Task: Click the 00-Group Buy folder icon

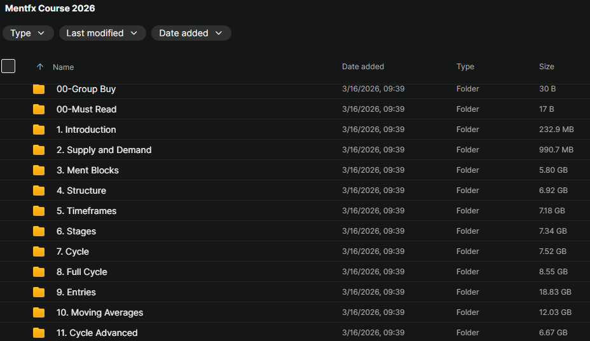Action: tap(39, 89)
